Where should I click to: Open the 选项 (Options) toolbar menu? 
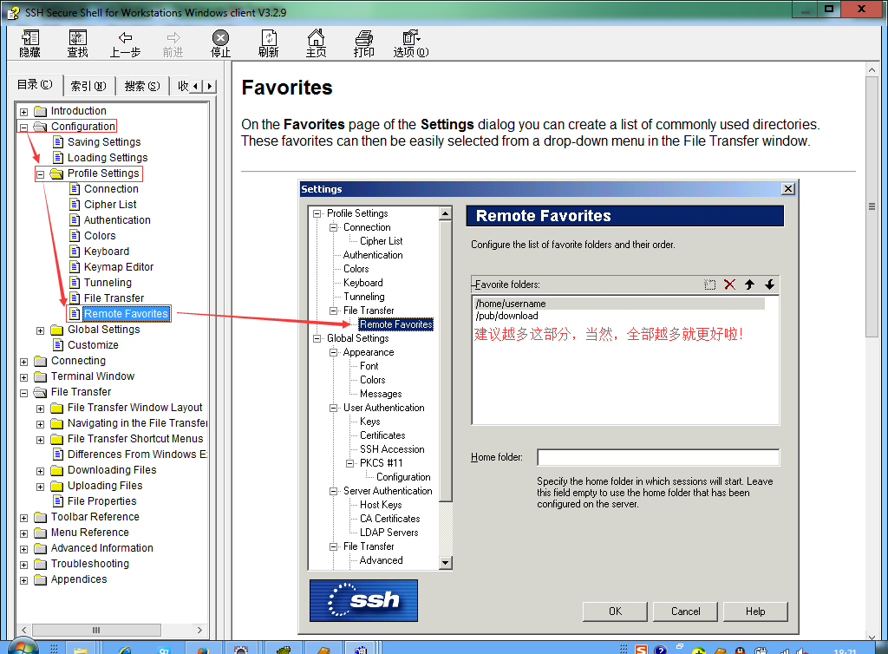coord(411,43)
